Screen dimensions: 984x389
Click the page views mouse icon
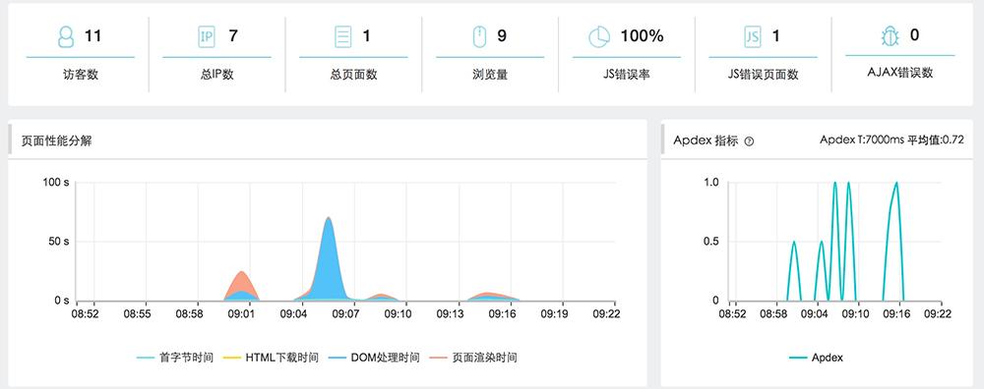tap(479, 37)
